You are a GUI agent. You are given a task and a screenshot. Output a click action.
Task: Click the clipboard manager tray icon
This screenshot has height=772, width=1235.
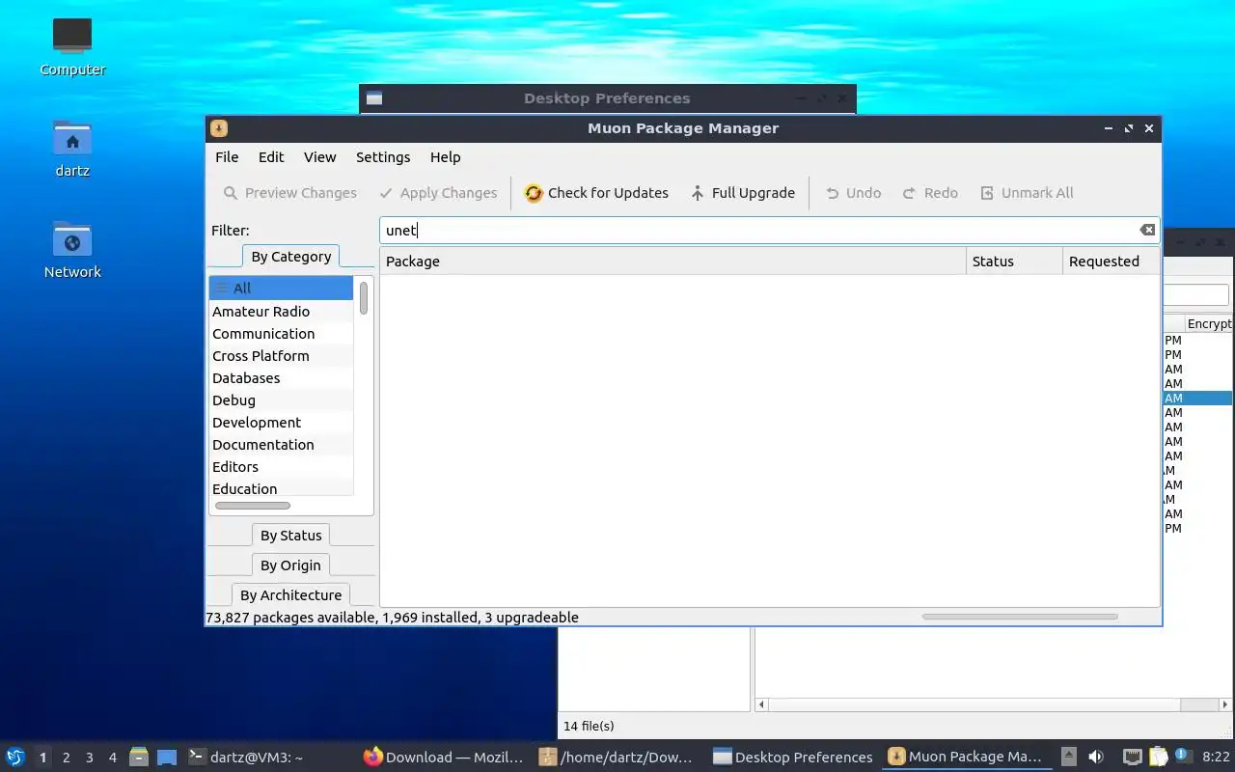1159,758
